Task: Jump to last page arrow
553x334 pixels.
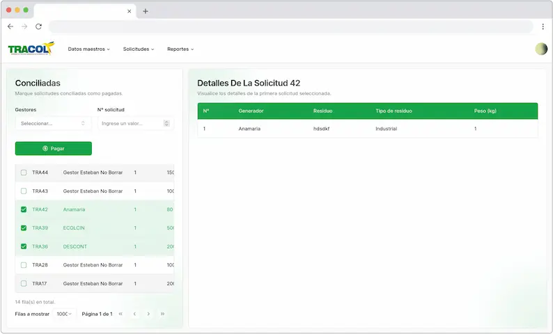Action: [x=162, y=314]
